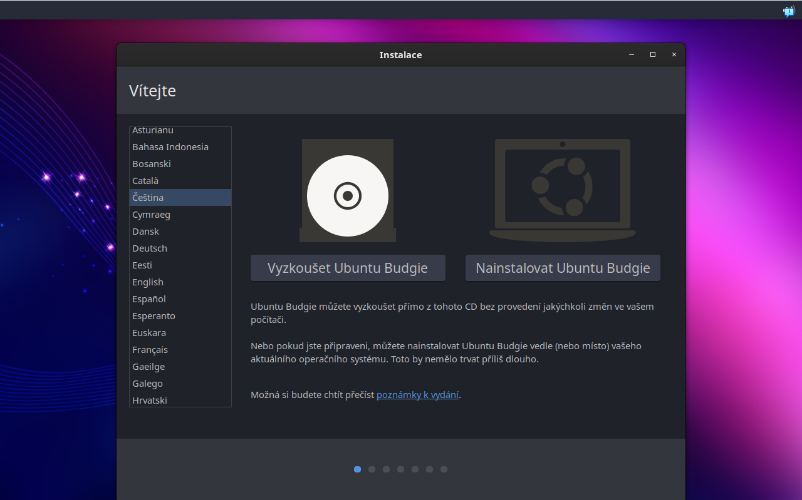Select Asturianu language

coord(180,131)
